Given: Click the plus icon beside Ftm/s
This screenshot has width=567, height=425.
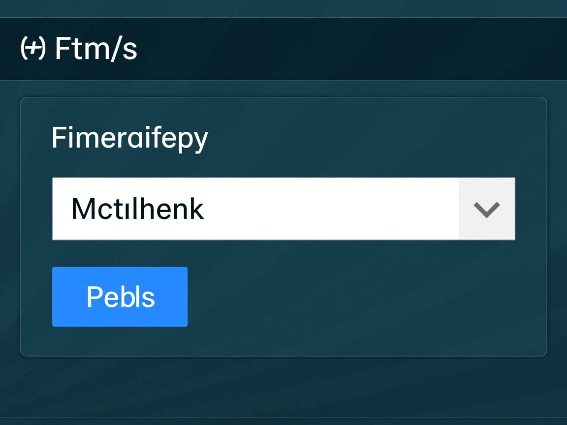Looking at the screenshot, I should point(33,49).
